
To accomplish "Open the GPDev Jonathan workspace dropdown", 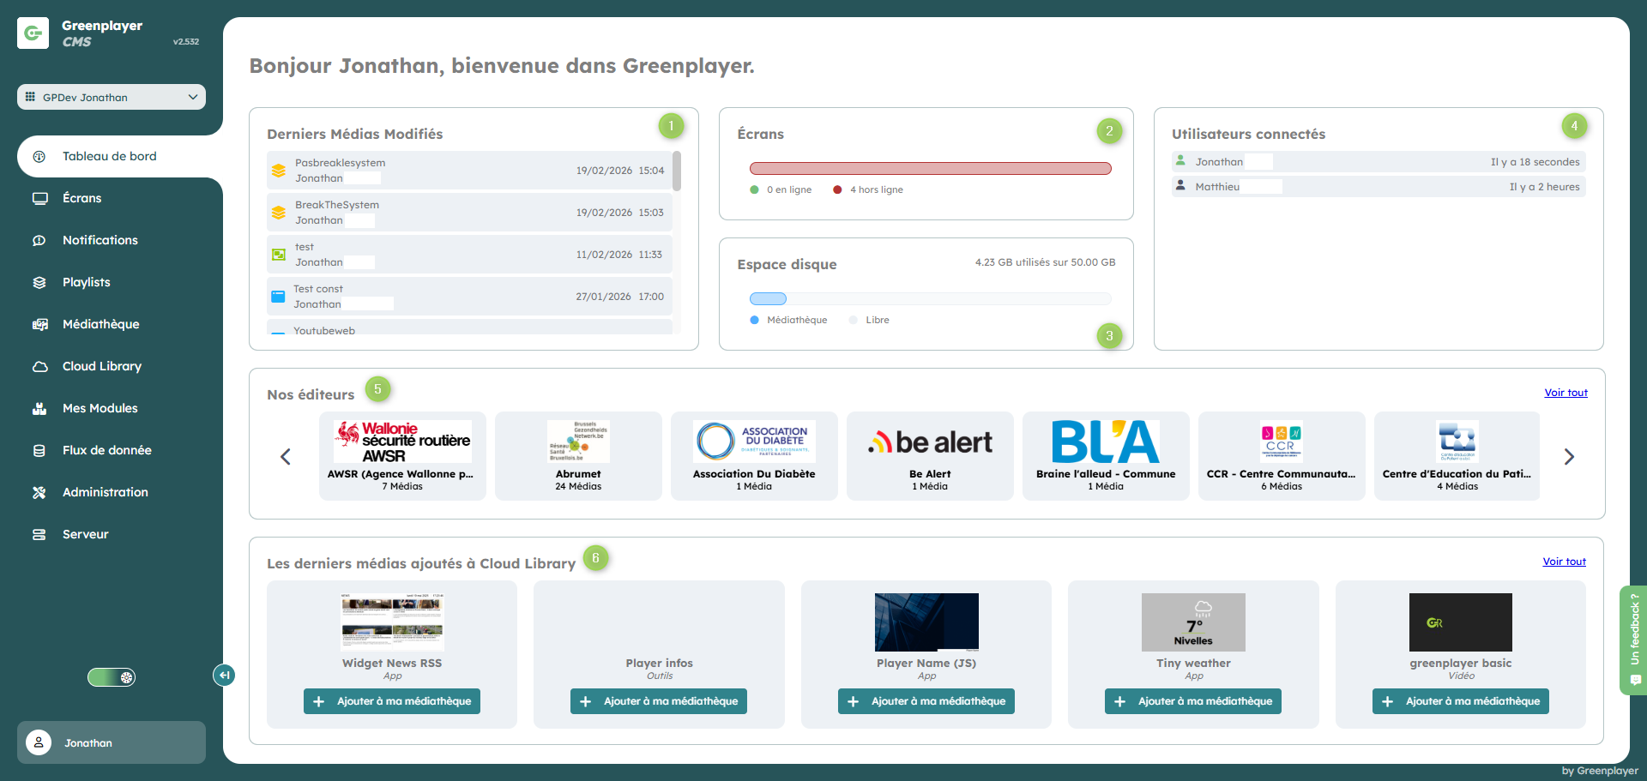I will coord(112,97).
